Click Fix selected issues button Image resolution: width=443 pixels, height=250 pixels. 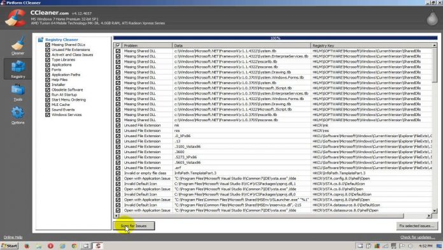click(417, 226)
